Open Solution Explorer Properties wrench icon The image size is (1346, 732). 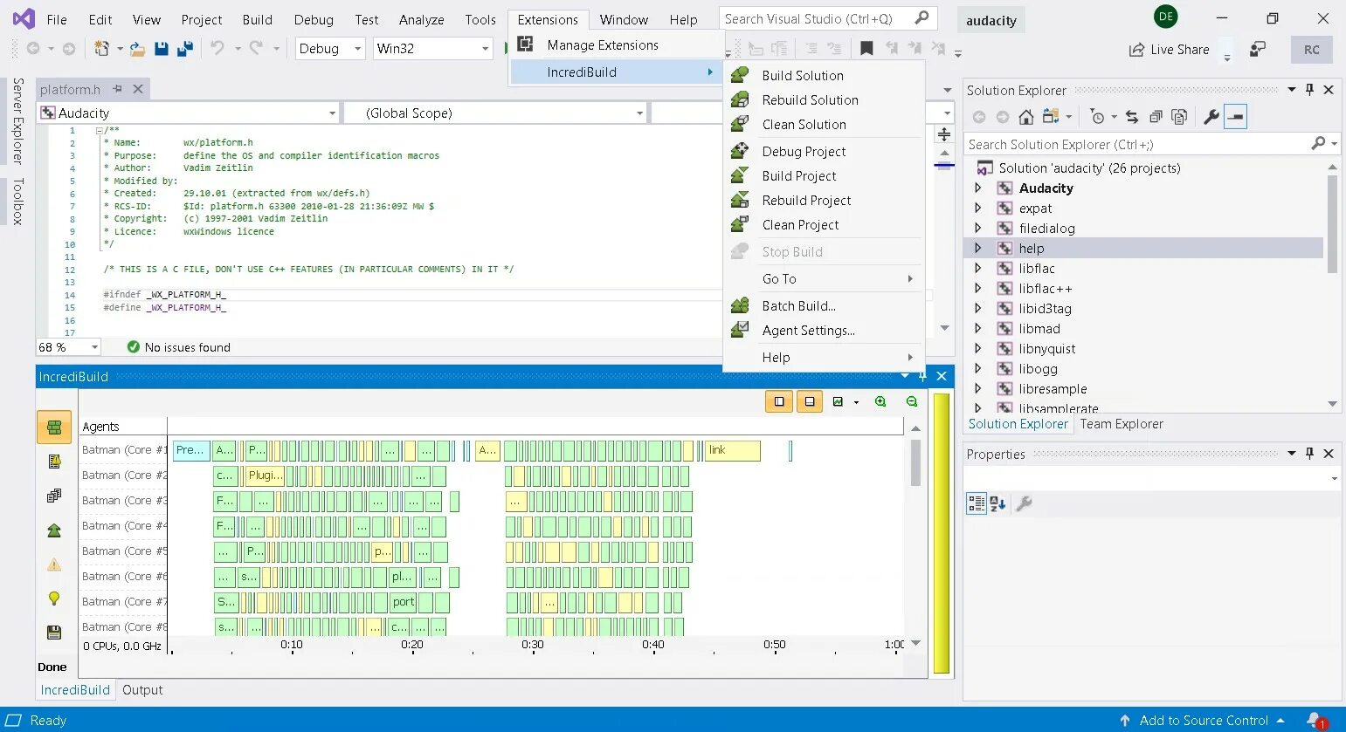1211,117
